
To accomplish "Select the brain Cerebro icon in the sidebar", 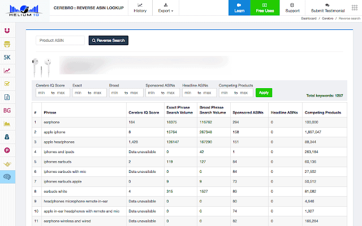I will point(7,177).
